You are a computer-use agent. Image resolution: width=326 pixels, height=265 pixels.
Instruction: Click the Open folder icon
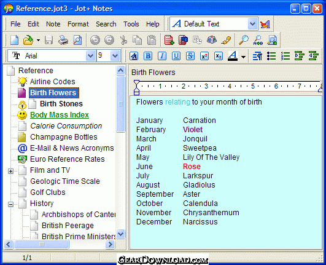point(28,40)
